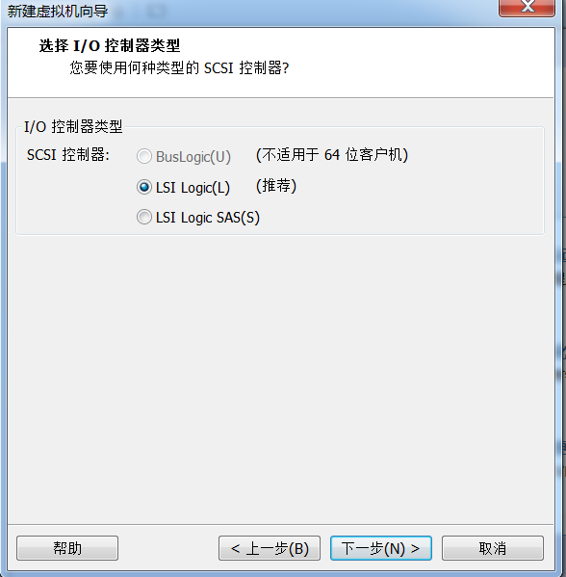Click the LSI Logic(L) text label

tap(193, 188)
